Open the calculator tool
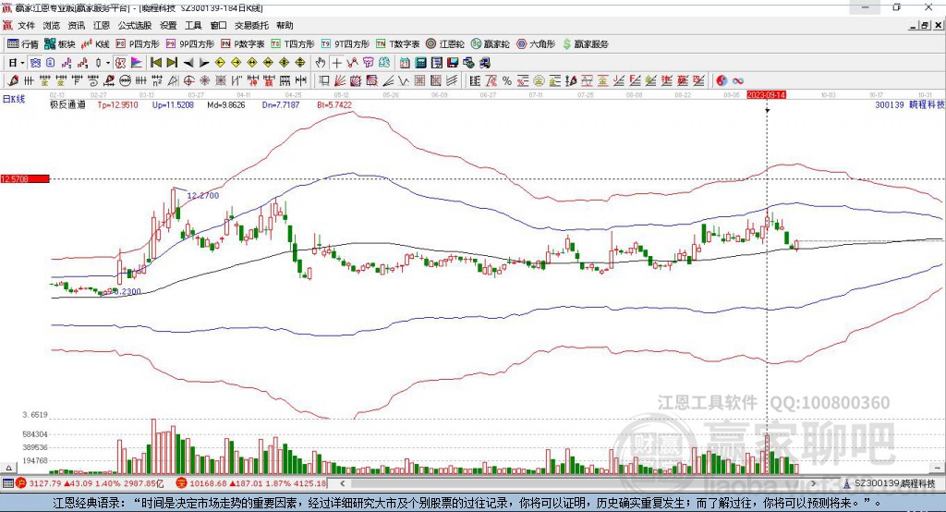Image resolution: width=946 pixels, height=512 pixels. pos(420,63)
